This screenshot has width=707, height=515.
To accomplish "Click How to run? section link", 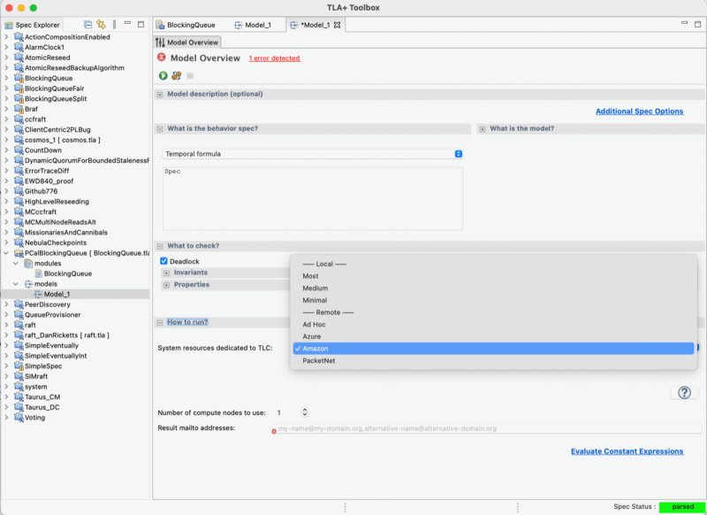I will (187, 322).
